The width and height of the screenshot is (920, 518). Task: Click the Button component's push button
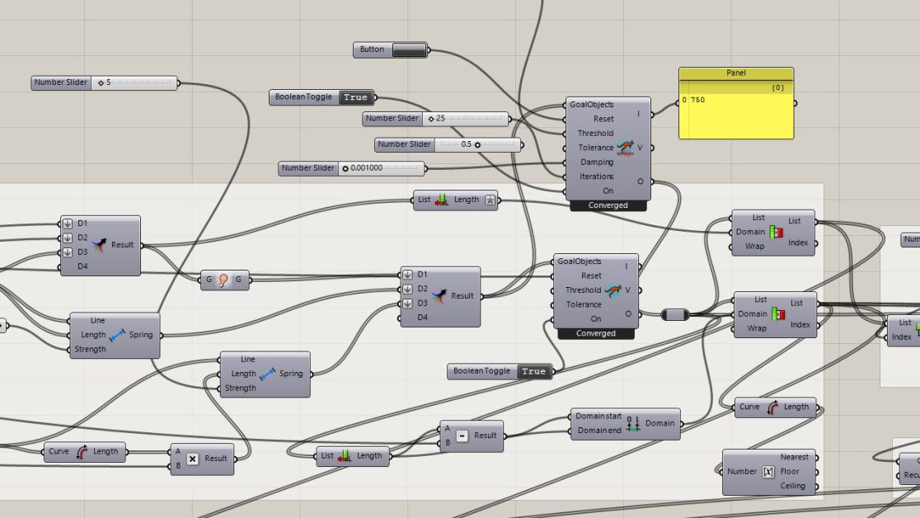coord(409,50)
